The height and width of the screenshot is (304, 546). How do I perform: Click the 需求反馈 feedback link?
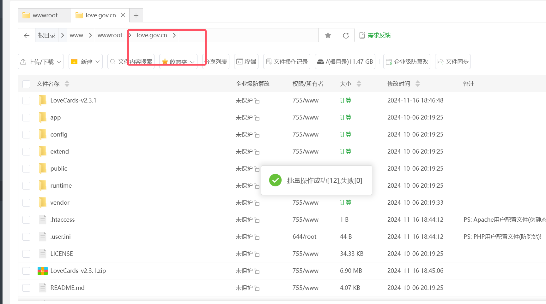[x=379, y=35]
